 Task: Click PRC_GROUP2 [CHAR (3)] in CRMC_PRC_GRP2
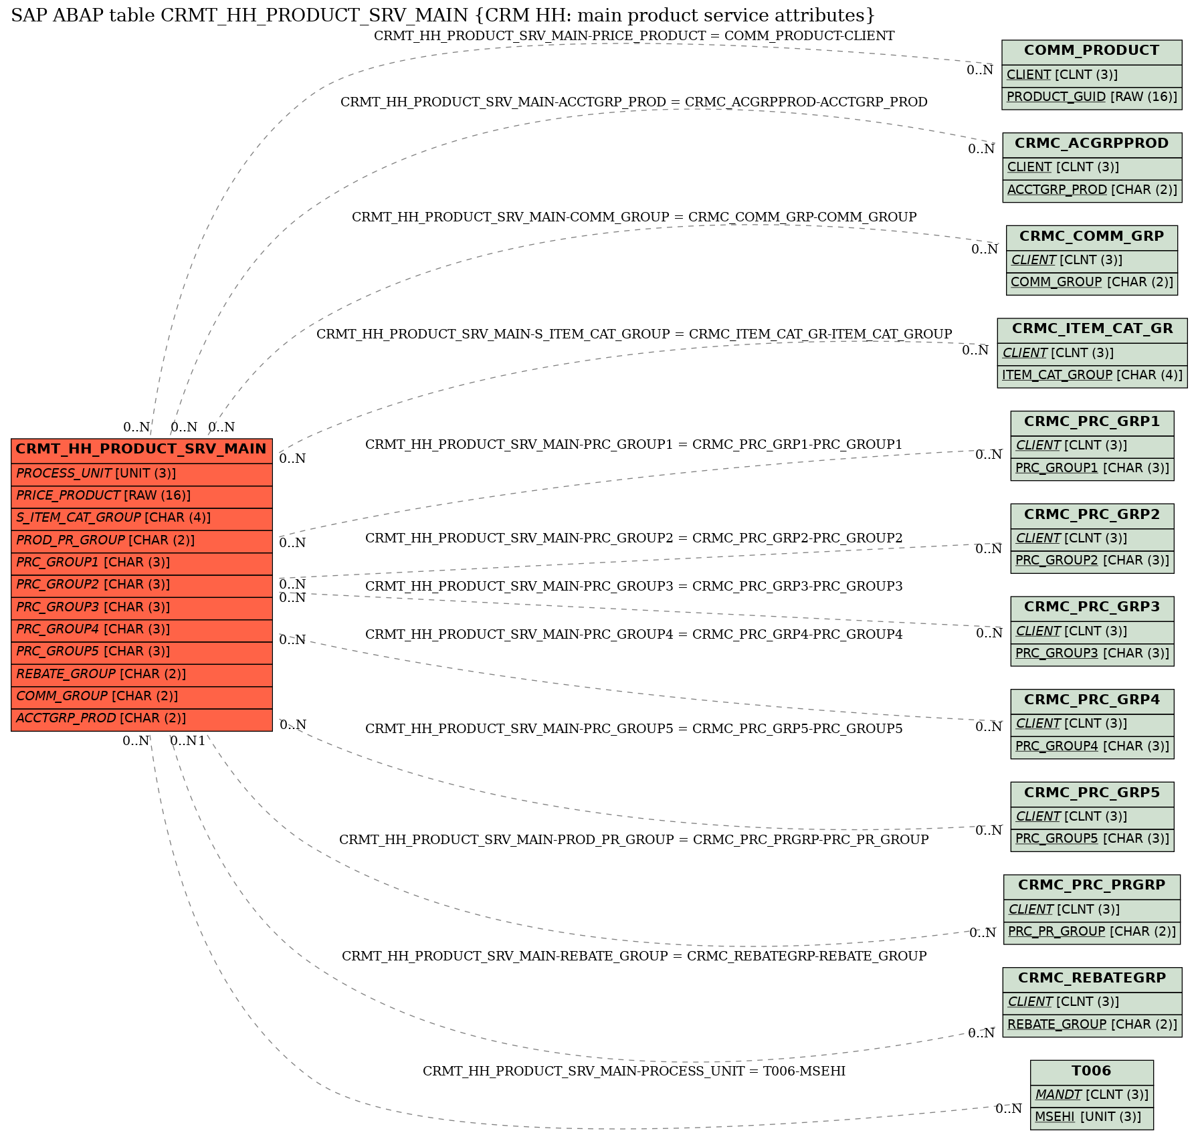[1092, 562]
